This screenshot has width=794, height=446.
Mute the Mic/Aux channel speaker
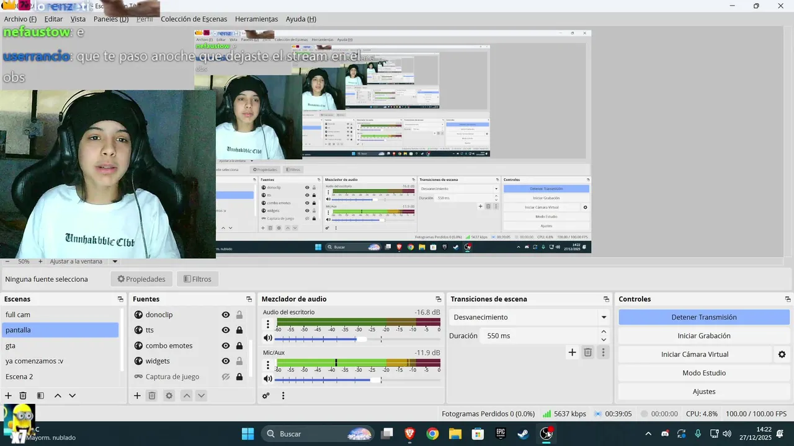pos(267,378)
